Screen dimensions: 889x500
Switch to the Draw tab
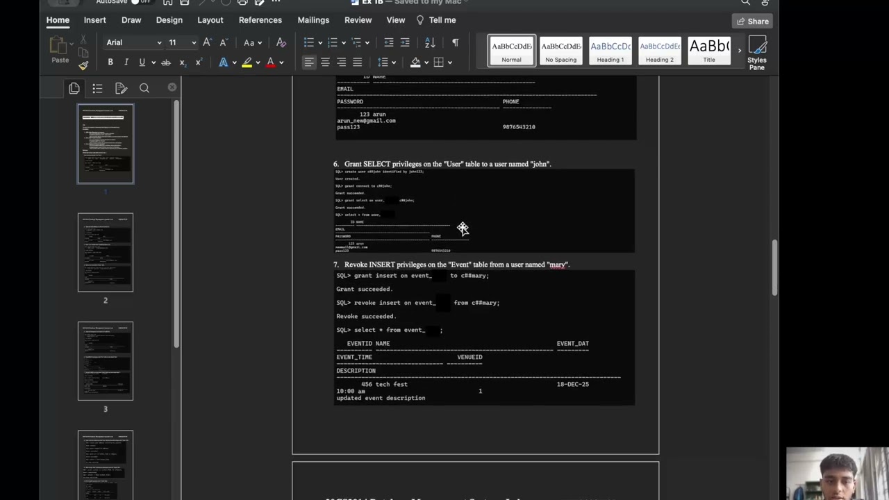coord(131,20)
